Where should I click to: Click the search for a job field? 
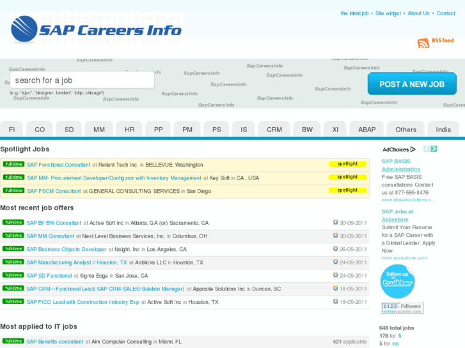point(82,80)
